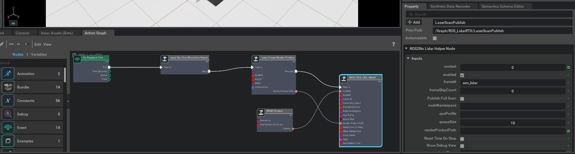
Task: Open the Edit menu in Action Graph
Action: (x=38, y=44)
